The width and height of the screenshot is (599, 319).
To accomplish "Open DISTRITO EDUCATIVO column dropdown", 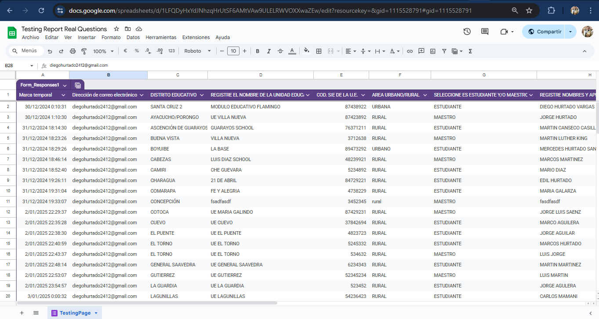I will pyautogui.click(x=202, y=95).
